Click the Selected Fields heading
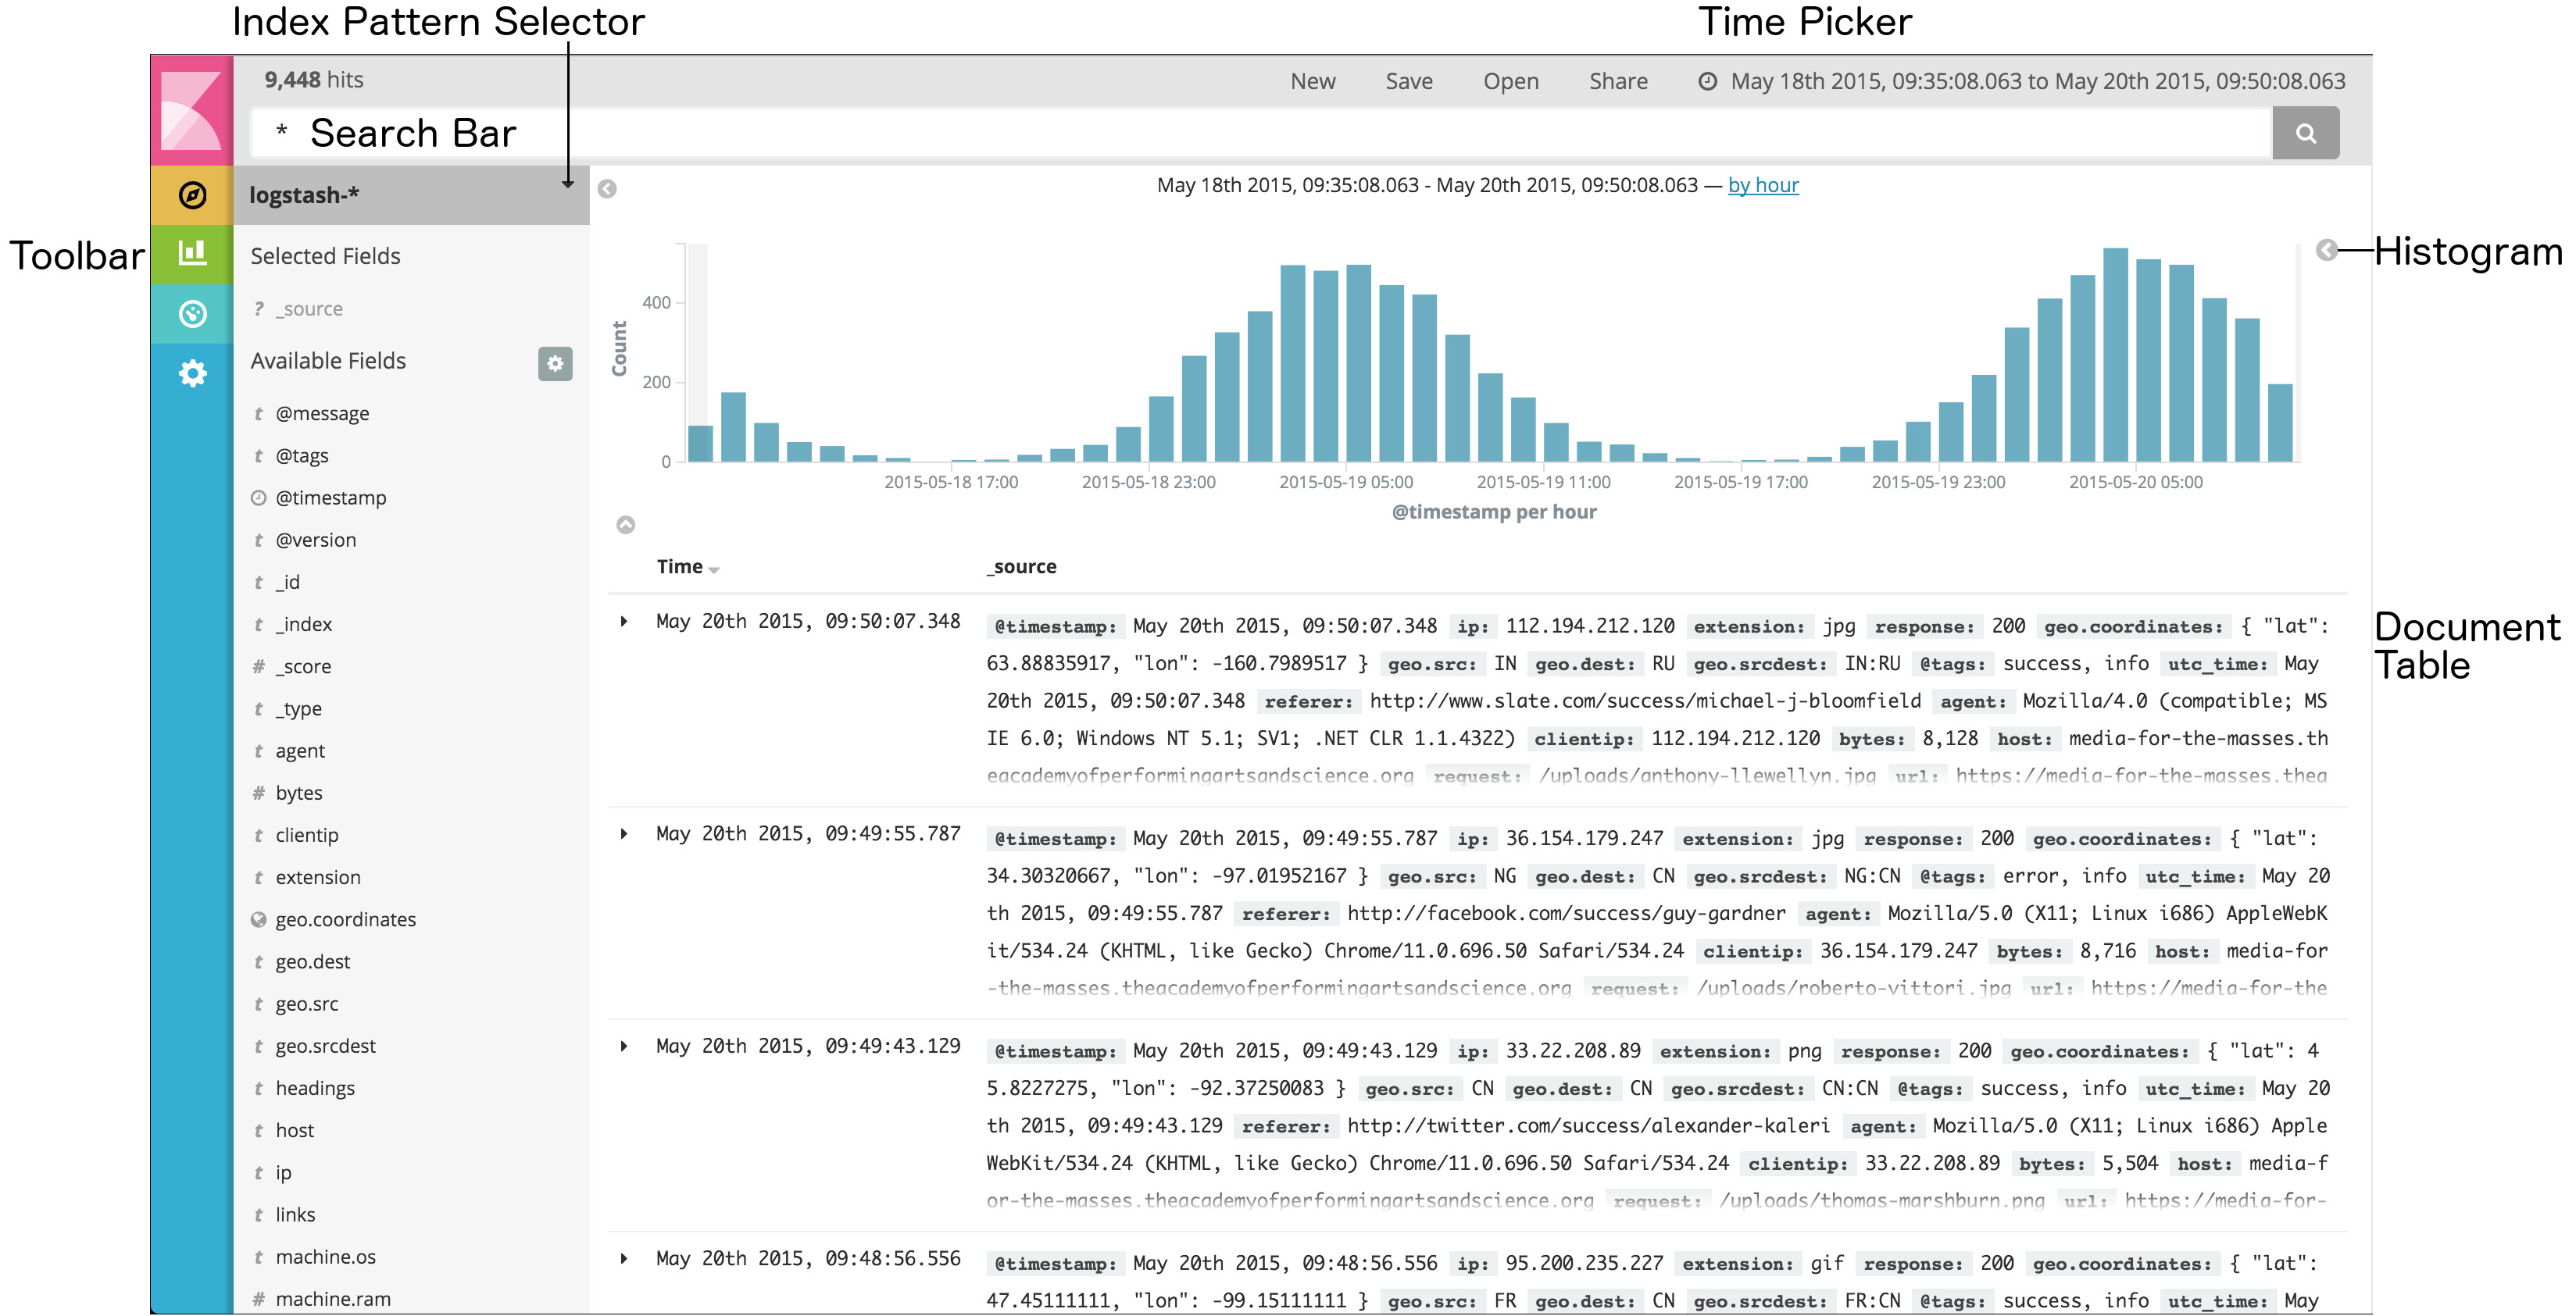 [x=325, y=256]
